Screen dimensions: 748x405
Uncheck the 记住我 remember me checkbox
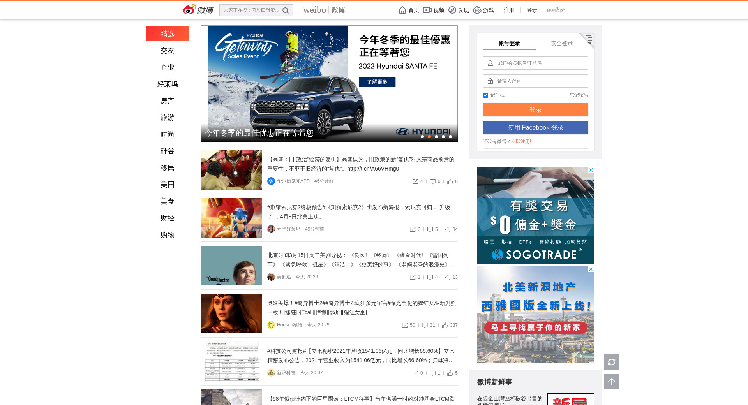pyautogui.click(x=485, y=95)
